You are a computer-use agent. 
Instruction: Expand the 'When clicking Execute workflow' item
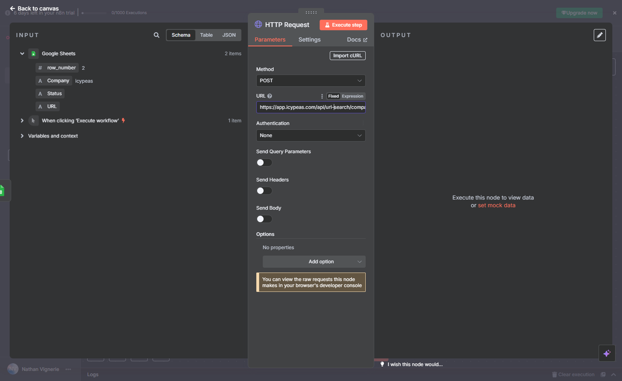[22, 121]
